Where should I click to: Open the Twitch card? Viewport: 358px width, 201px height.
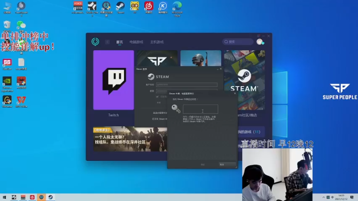point(114,80)
